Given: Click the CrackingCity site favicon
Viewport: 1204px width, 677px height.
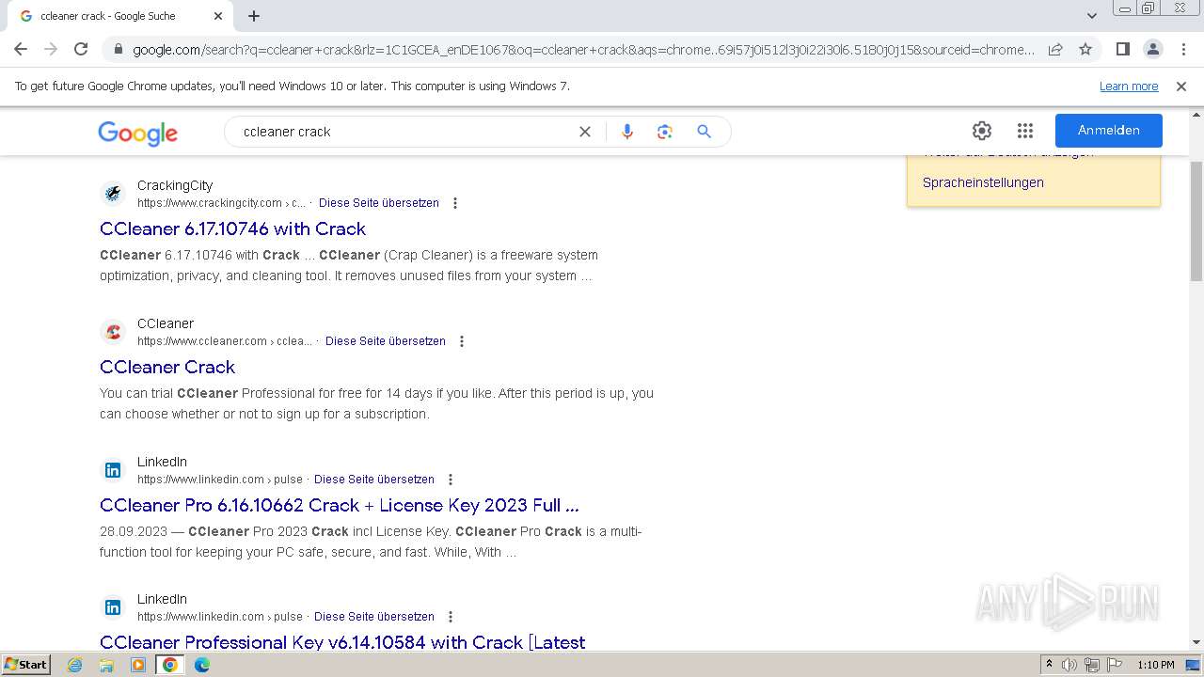Looking at the screenshot, I should 113,194.
